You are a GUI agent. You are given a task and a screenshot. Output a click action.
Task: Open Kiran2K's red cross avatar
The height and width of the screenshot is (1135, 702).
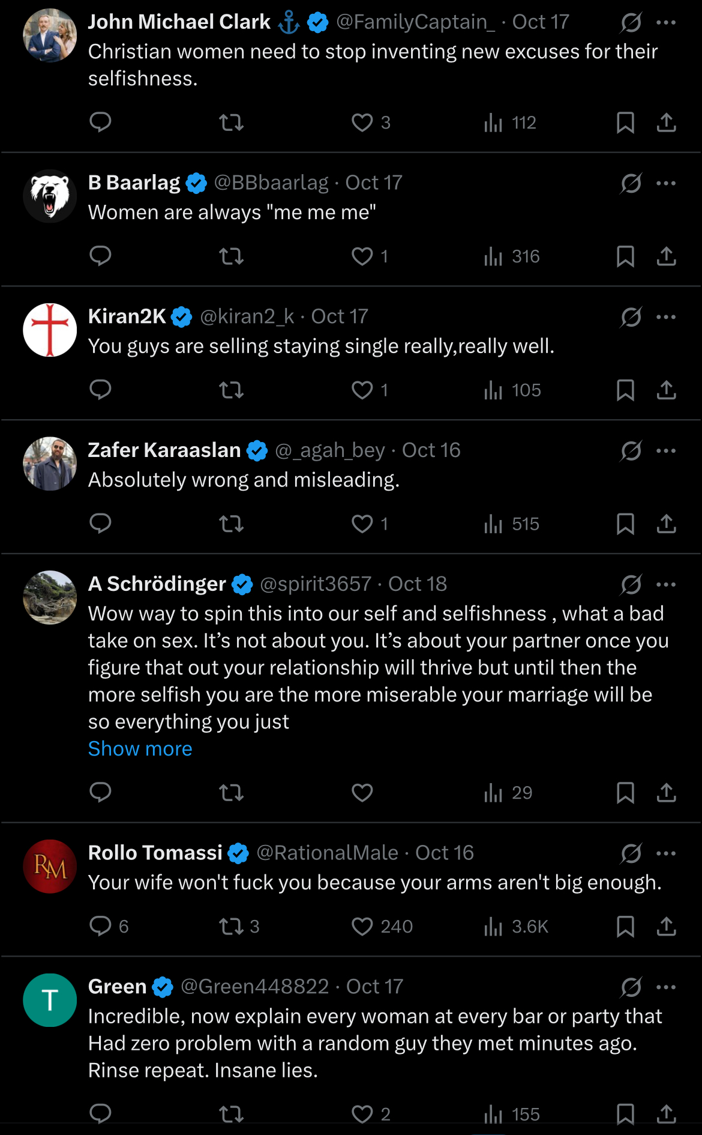click(x=50, y=330)
